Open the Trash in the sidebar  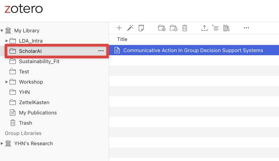coord(25,123)
